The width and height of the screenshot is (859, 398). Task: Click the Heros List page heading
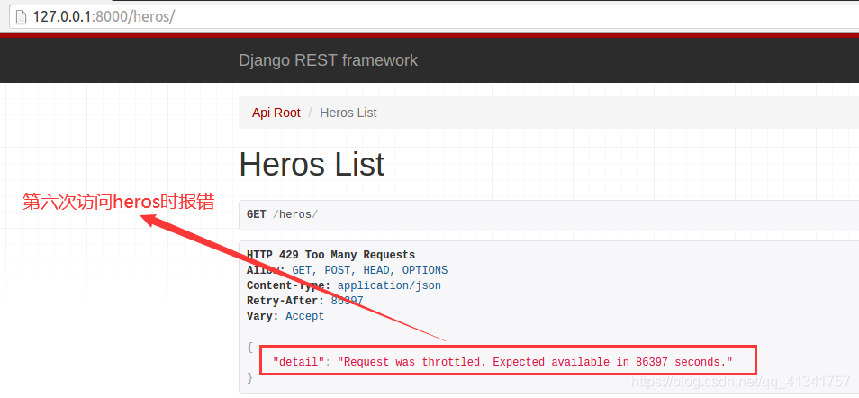(x=312, y=164)
